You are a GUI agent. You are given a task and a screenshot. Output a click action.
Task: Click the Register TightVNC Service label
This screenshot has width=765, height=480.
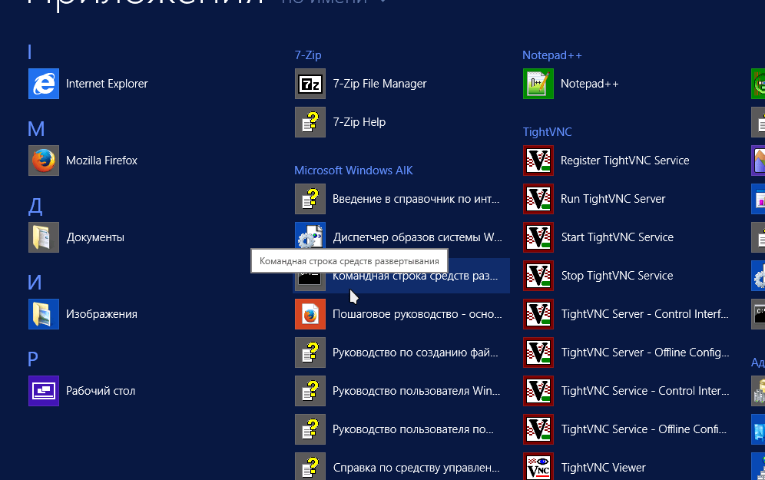pos(625,161)
